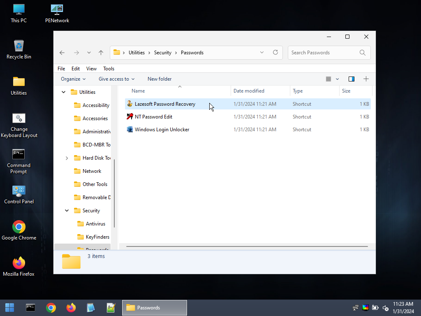Image resolution: width=421 pixels, height=316 pixels.
Task: Open recent locations dropdown arrow
Action: [89, 53]
